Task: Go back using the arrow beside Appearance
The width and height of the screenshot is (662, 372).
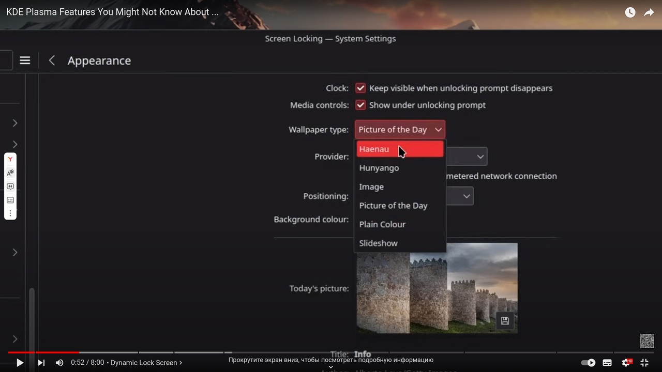Action: point(52,60)
